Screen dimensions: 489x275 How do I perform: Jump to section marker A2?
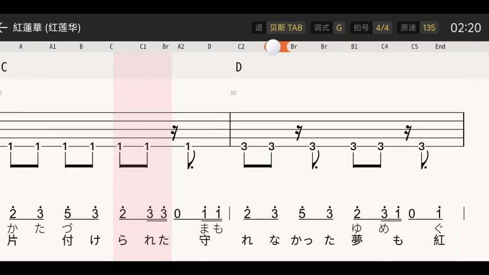[181, 47]
